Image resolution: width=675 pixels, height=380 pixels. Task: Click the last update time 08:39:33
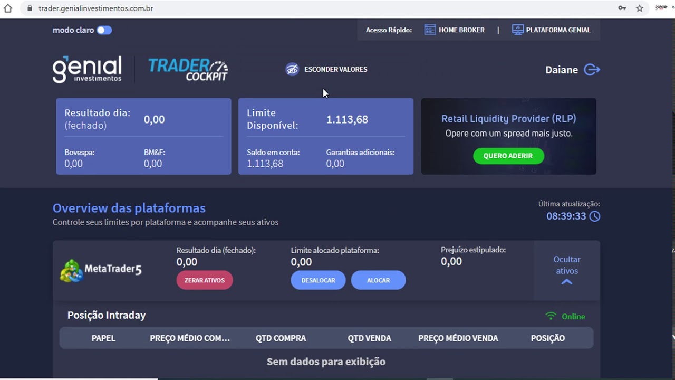(x=566, y=216)
